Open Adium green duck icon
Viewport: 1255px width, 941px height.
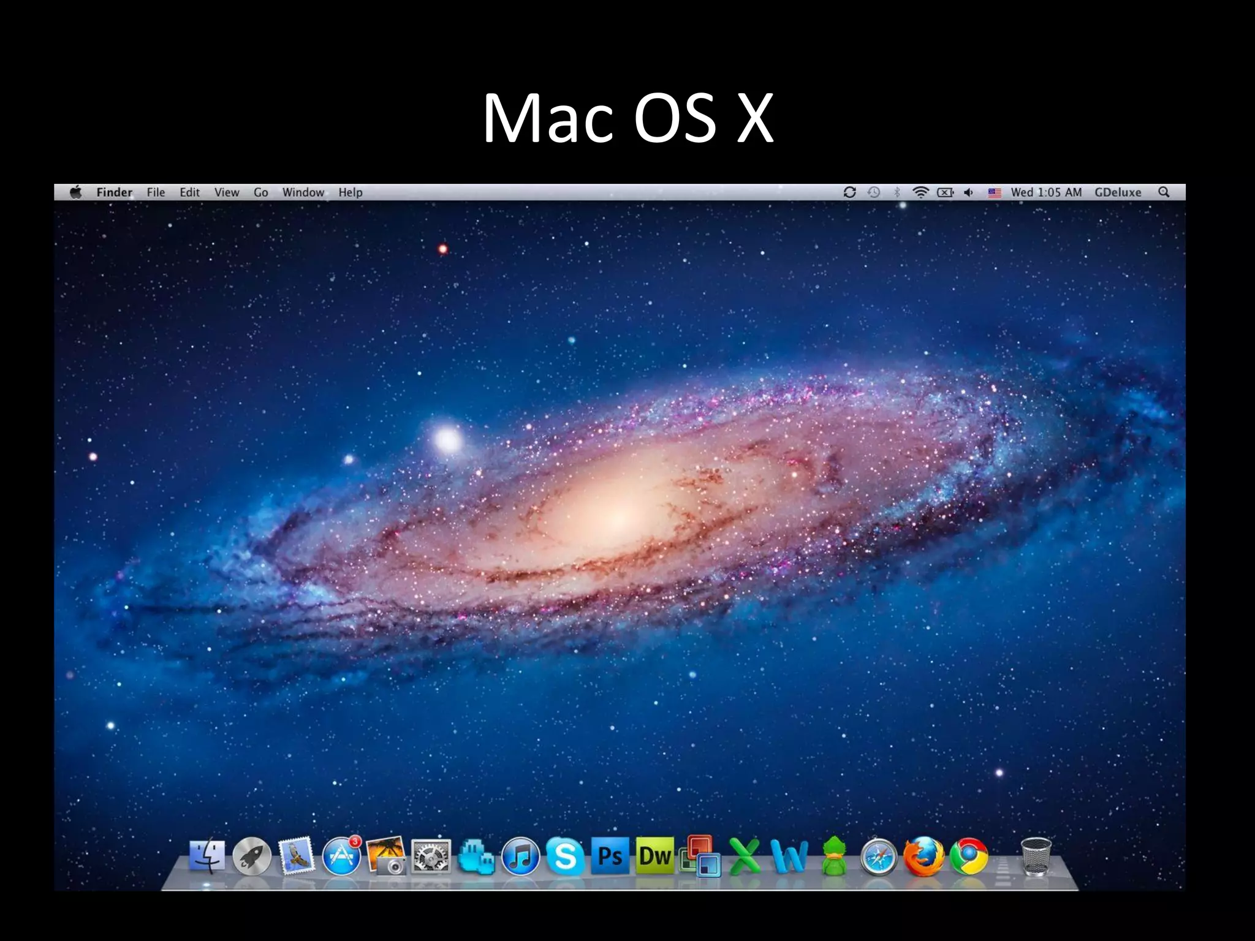click(834, 855)
